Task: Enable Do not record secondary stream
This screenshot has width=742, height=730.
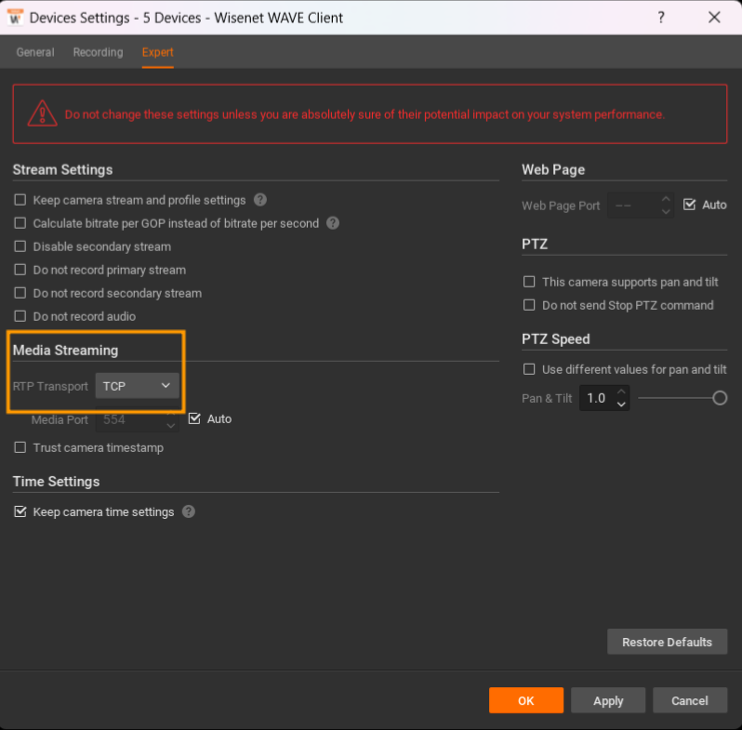Action: [x=20, y=293]
